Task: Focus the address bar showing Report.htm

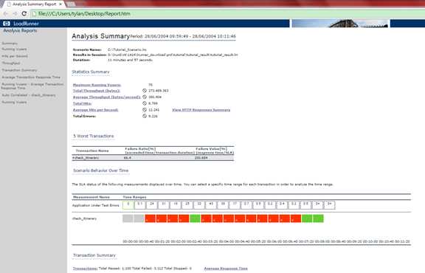Action: point(228,13)
